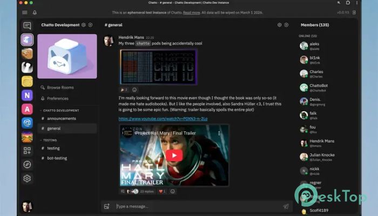Switch to the yellow server icon
Screen dimensions: 378x216
click(x=27, y=82)
